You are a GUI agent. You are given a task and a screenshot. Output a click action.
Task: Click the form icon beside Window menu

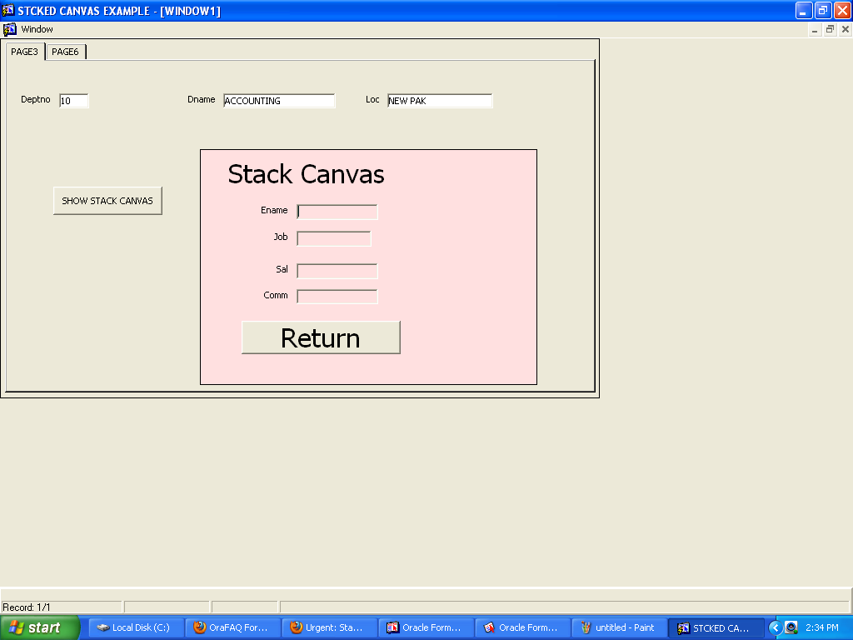tap(10, 29)
